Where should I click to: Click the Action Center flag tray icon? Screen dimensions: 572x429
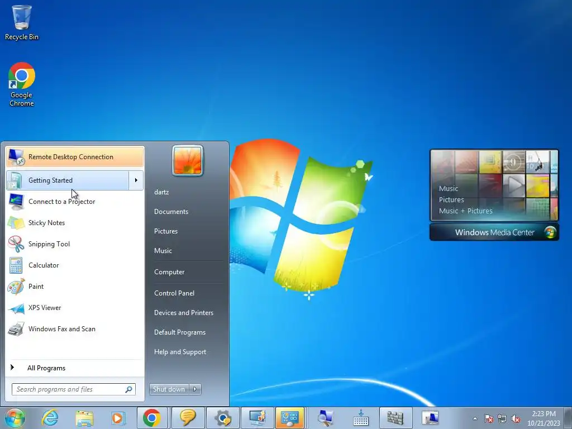[488, 418]
